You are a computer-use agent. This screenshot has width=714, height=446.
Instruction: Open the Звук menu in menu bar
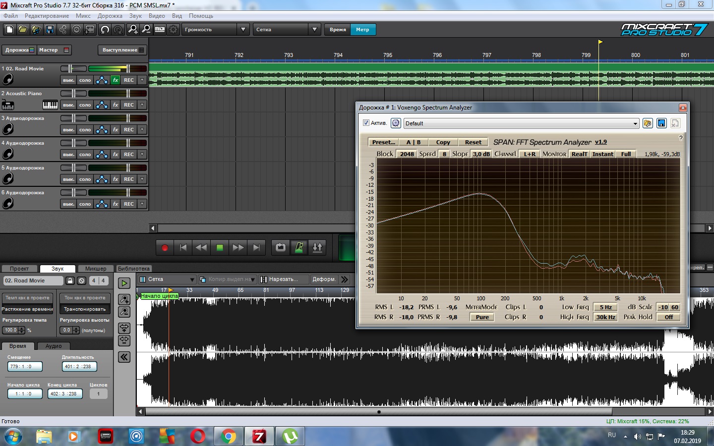coord(135,16)
